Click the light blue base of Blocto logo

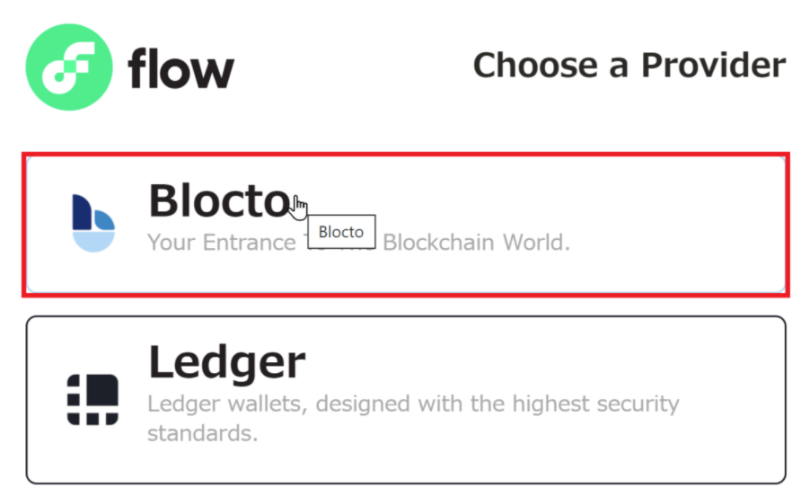(93, 241)
